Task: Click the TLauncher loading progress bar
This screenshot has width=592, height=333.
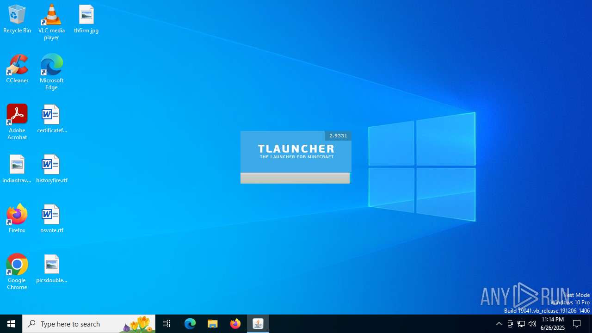Action: [295, 178]
